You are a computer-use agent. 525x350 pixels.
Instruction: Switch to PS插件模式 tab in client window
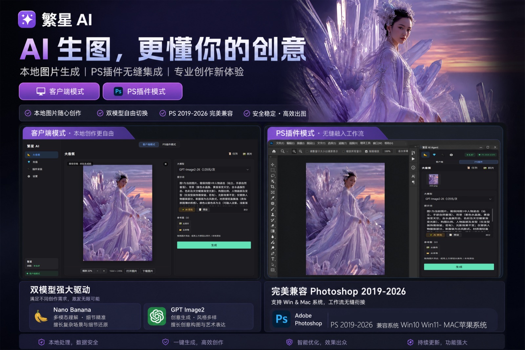(169, 144)
